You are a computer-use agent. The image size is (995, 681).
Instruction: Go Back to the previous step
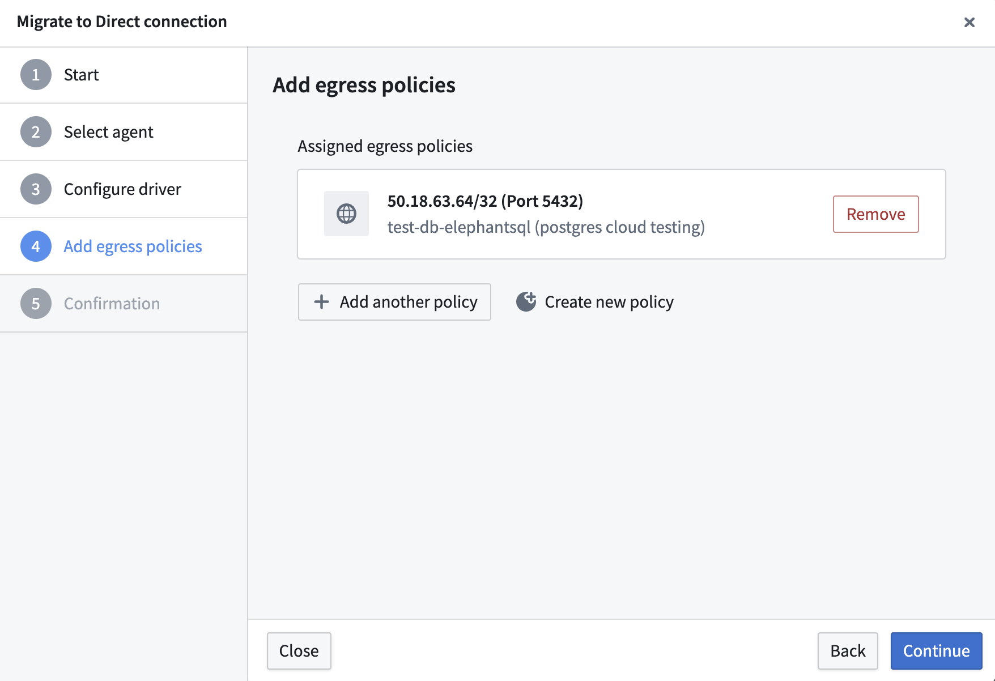click(847, 651)
